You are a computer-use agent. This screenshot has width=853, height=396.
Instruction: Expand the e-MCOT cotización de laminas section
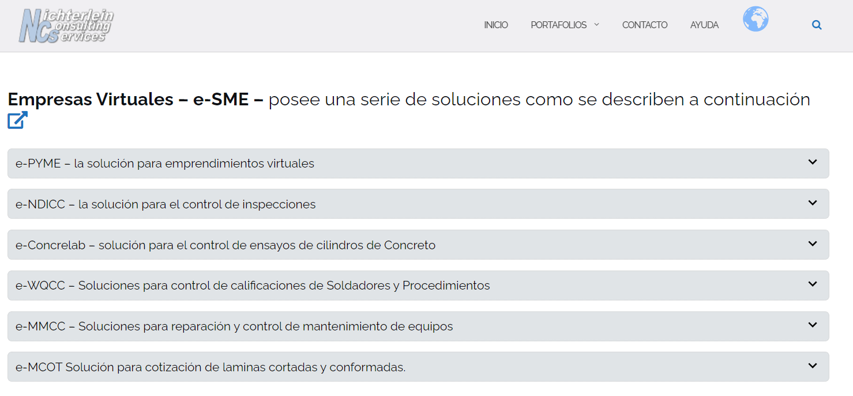click(x=211, y=367)
